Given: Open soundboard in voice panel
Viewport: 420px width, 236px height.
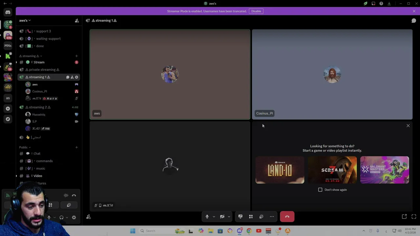Looking at the screenshot, I should pos(69,205).
